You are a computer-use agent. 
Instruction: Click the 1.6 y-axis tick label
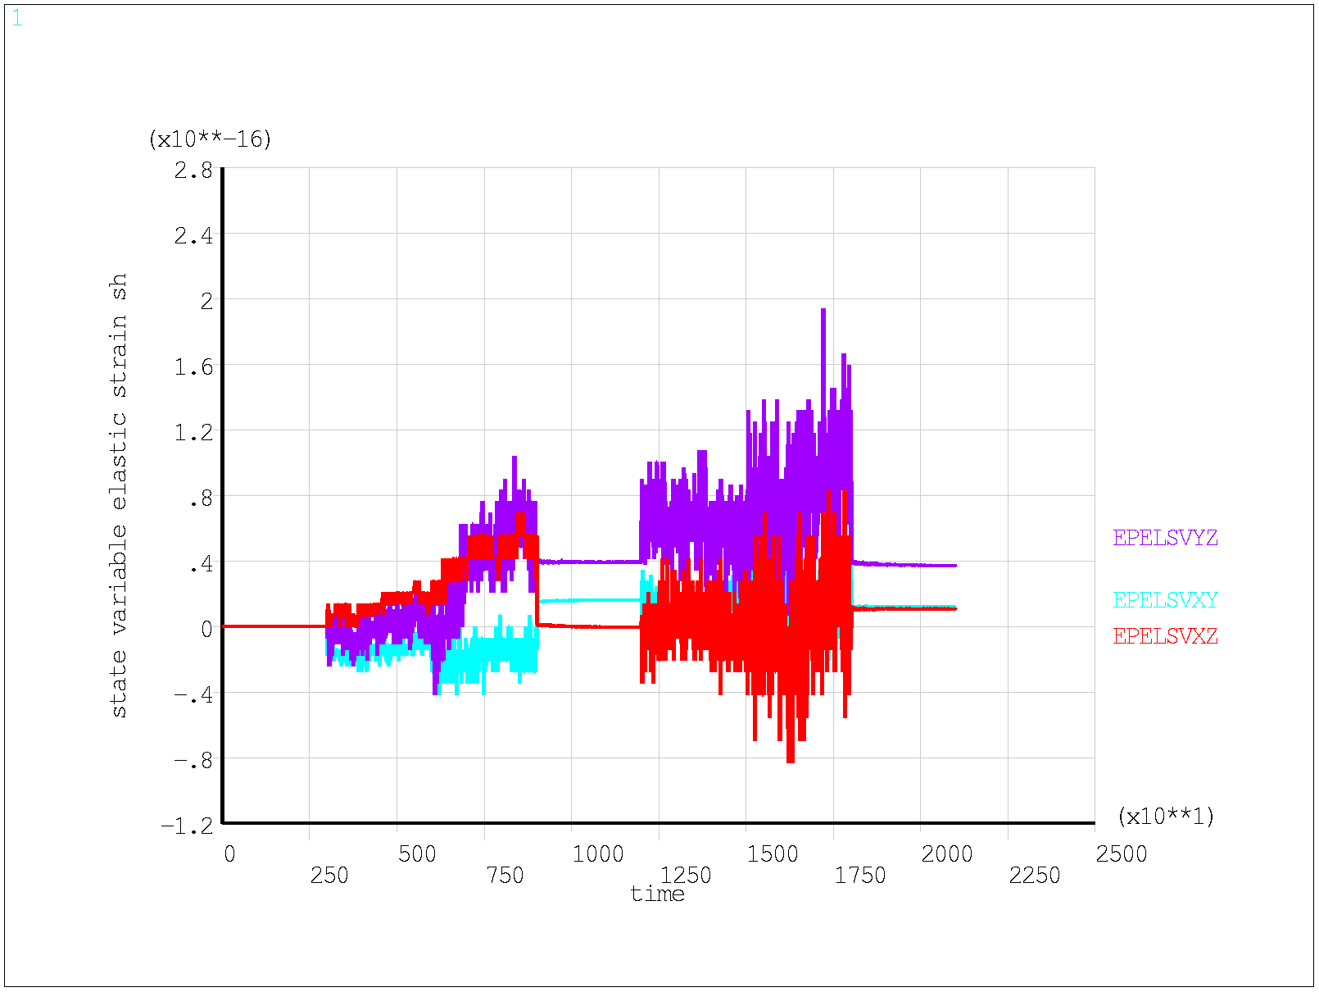(x=193, y=366)
